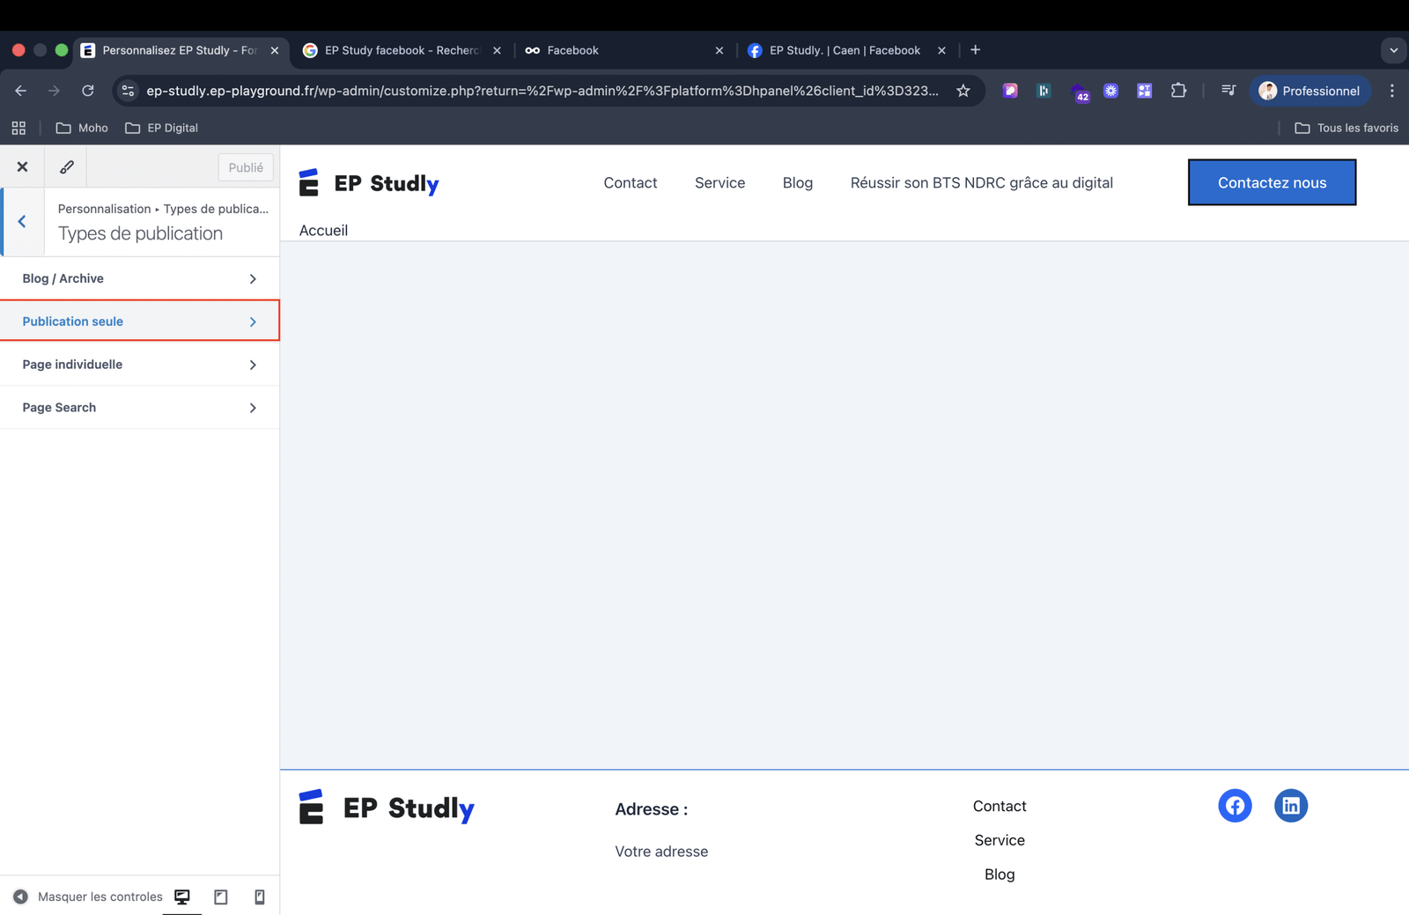This screenshot has width=1409, height=915.
Task: Click Service in the header menu
Action: [x=719, y=183]
